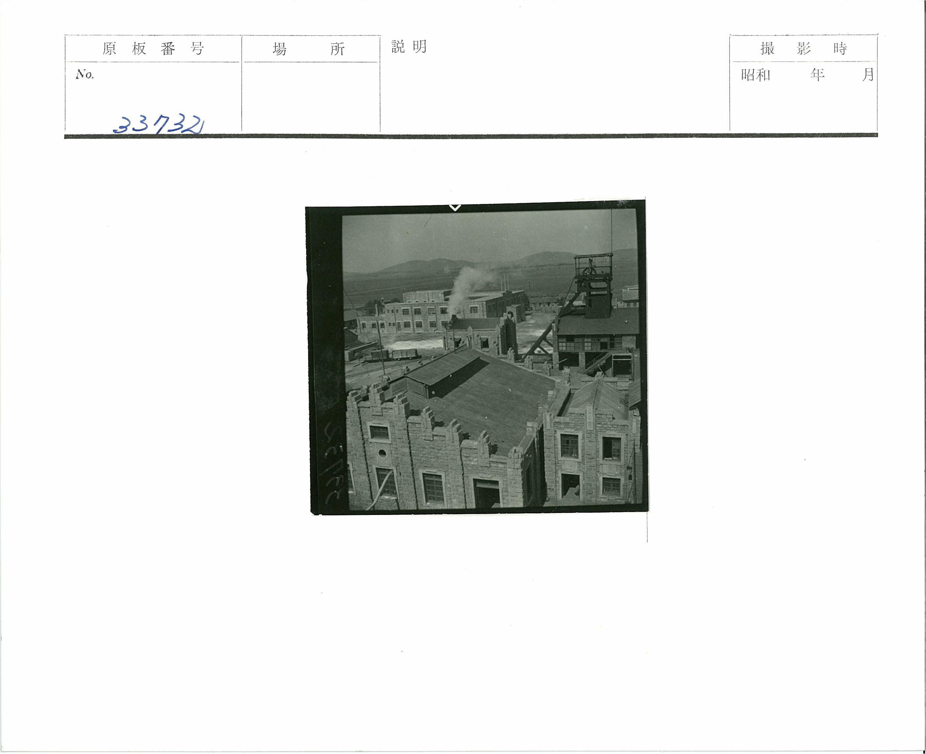Click the 説明 label
Image resolution: width=926 pixels, height=754 pixels.
coord(409,47)
